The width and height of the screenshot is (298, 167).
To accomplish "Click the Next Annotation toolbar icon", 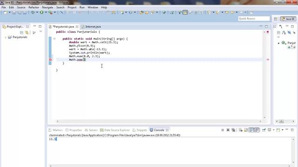I will [x=209, y=13].
